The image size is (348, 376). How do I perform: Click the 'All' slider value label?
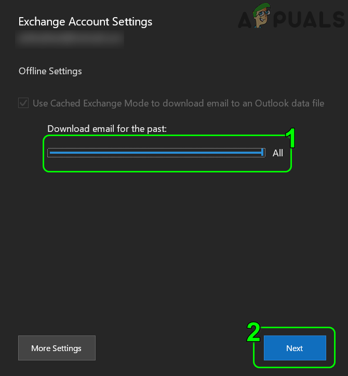(278, 153)
